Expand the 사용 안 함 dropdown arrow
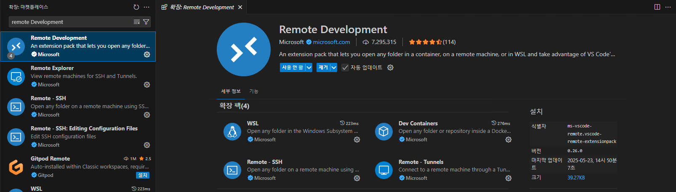Viewport: 676px width, 192px height. (x=309, y=67)
